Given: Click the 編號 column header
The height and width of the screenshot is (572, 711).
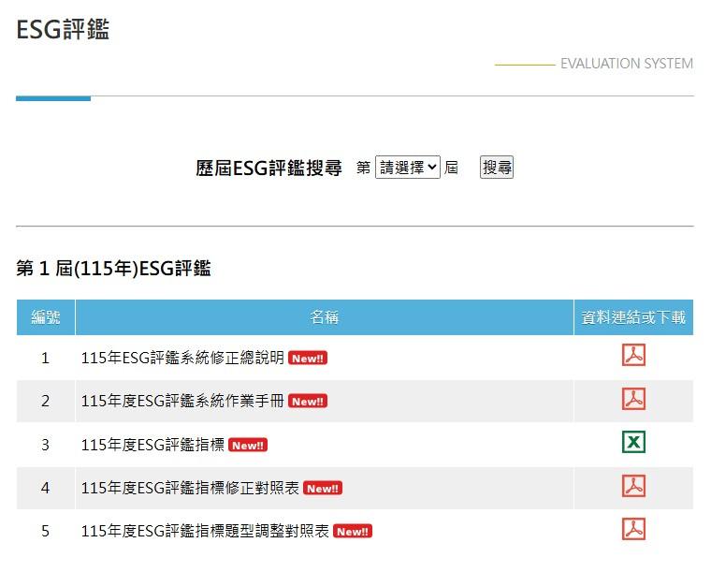Looking at the screenshot, I should [x=46, y=317].
